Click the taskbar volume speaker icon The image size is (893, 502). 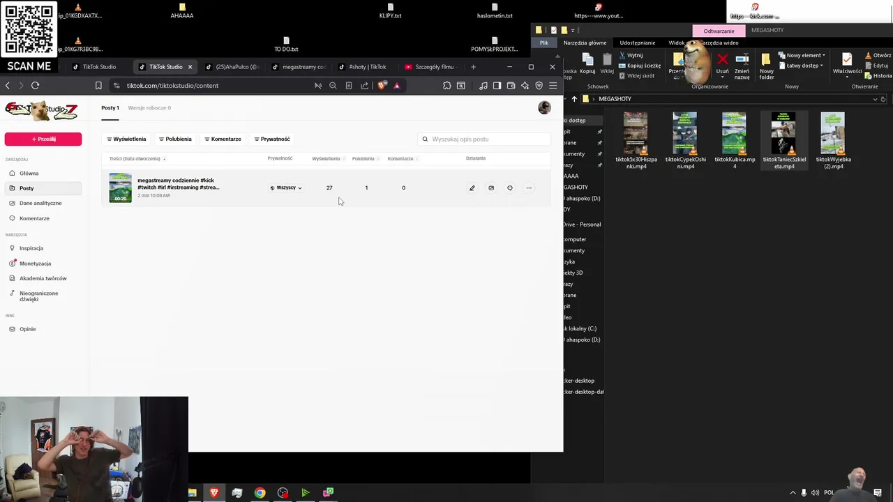pos(816,493)
